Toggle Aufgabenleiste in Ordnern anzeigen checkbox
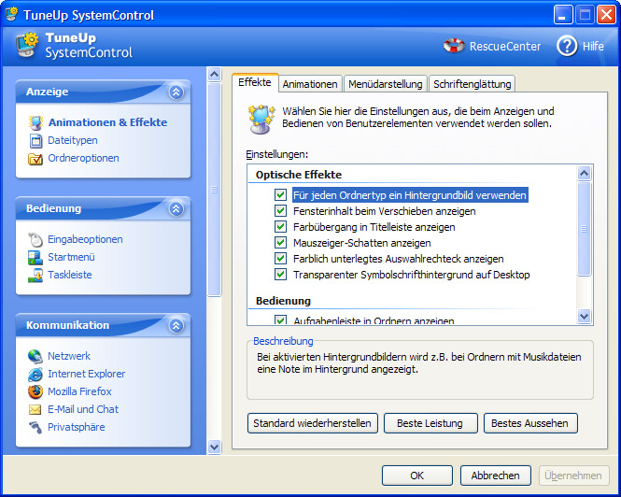 [x=280, y=319]
